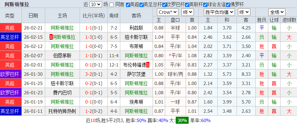297x124 pixels.
Task: Click the 费内巴切 team link
Action: point(62,93)
